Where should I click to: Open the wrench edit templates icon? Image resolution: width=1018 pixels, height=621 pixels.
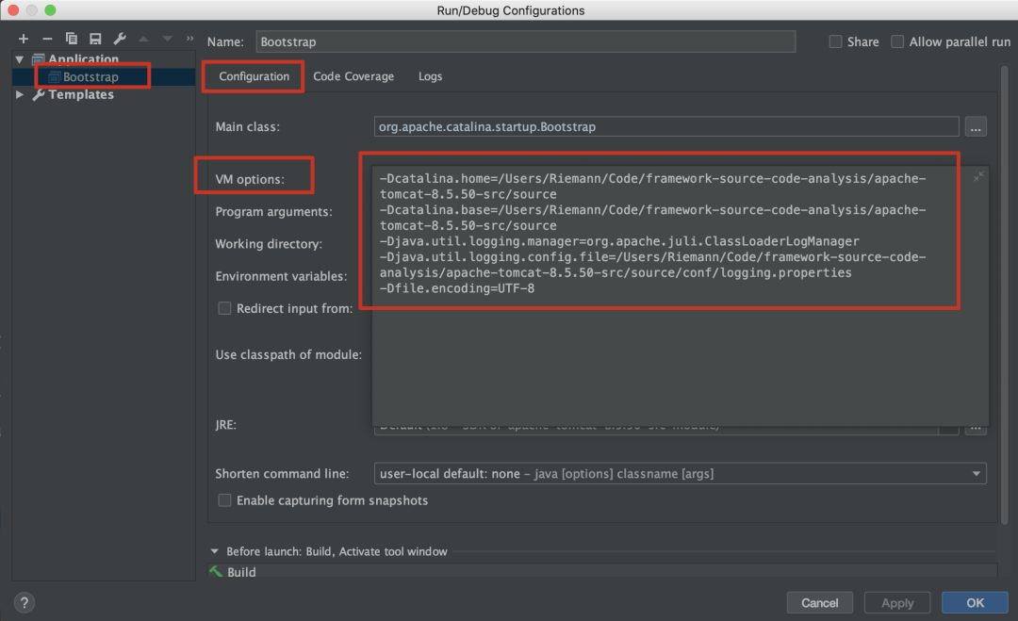click(120, 39)
